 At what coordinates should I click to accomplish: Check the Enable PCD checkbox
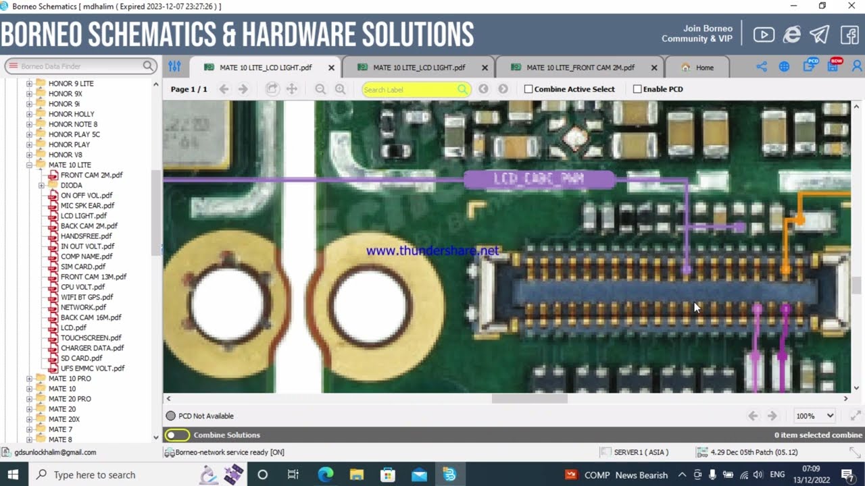637,89
